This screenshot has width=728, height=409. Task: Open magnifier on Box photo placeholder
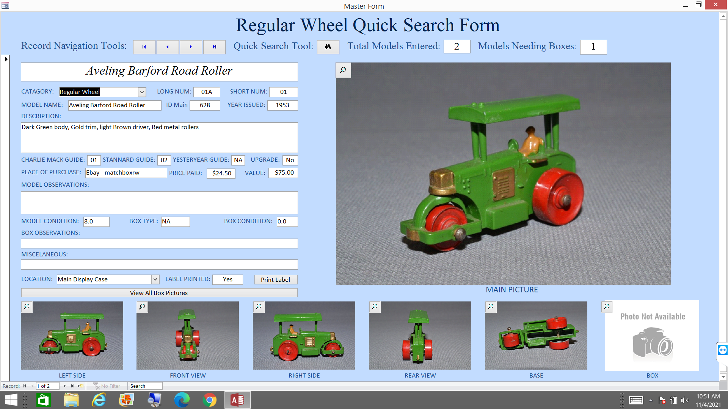607,307
